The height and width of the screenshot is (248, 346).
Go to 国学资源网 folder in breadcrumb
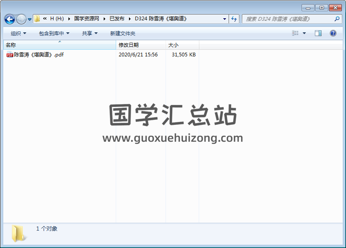click(x=86, y=19)
